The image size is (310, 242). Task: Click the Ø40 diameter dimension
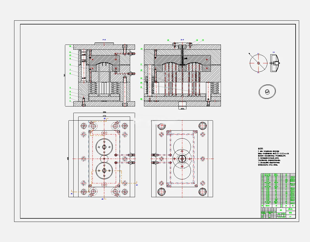182,109
